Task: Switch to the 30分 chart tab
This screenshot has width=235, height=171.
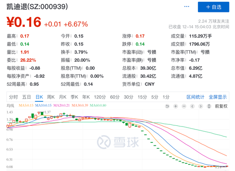Action: 129,97
